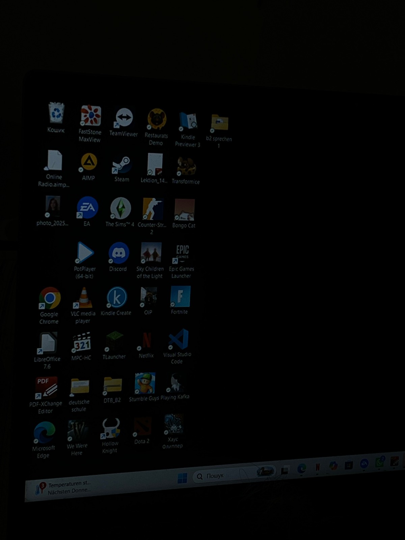Open Netflix from the taskbar
Viewport: 405px width, 540px height.
(x=317, y=467)
